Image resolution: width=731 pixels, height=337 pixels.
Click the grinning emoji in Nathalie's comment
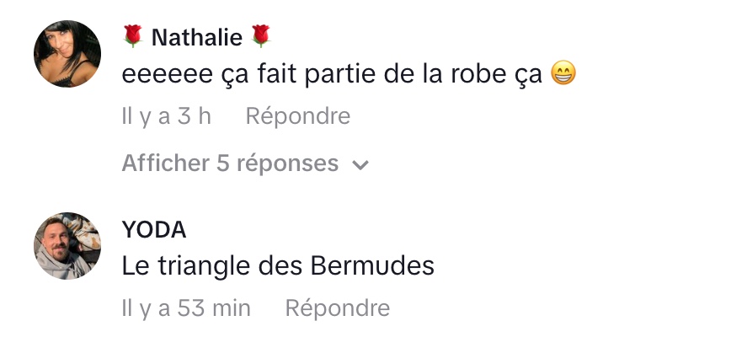pos(563,75)
